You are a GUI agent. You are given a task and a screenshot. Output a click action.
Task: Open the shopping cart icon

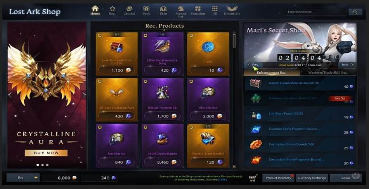[253, 178]
